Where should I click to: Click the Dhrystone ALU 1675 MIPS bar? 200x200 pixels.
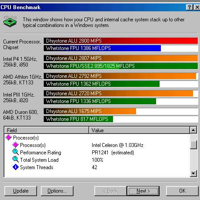point(90,111)
